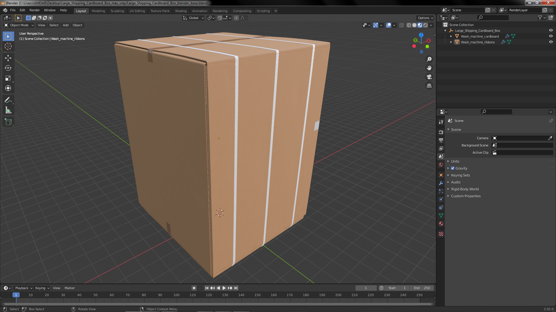The height and width of the screenshot is (312, 556).
Task: Switch to the Shading workspace tab
Action: click(x=181, y=11)
